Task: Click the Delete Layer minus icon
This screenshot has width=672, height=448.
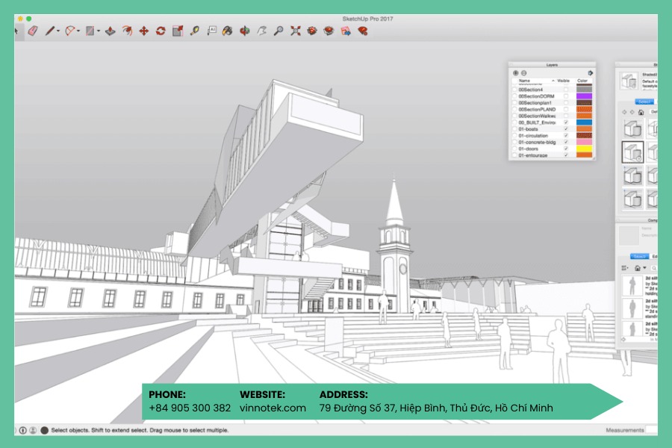Action: pyautogui.click(x=523, y=73)
